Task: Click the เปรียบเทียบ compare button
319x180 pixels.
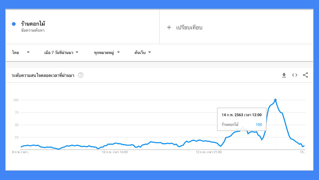Action: pos(185,27)
